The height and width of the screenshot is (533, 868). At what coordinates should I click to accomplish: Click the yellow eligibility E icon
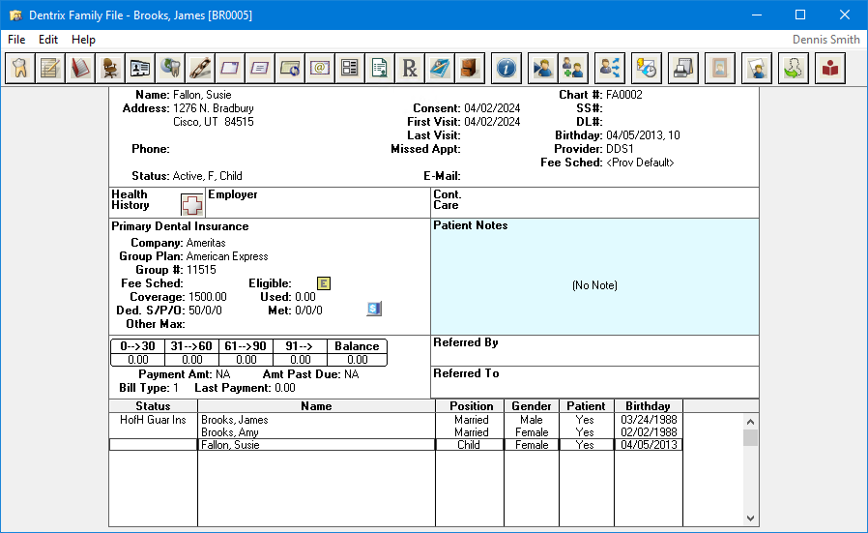(325, 283)
